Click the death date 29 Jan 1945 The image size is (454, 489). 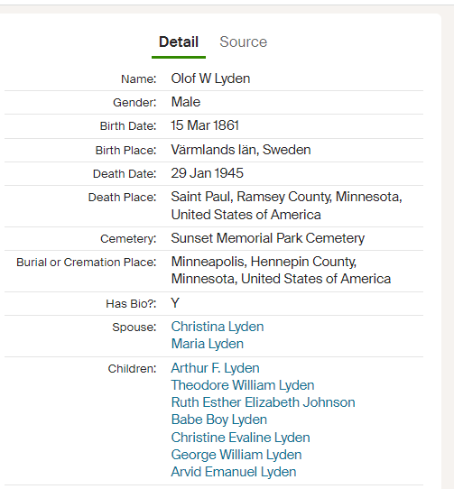pyautogui.click(x=207, y=173)
